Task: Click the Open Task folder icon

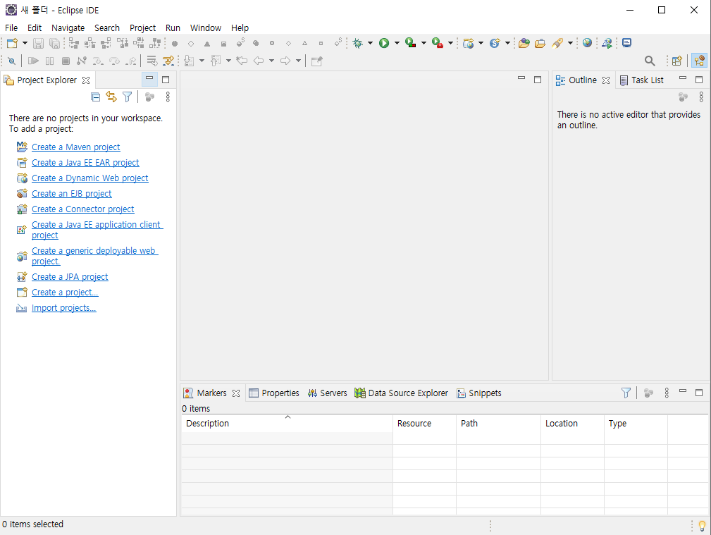Action: click(540, 43)
